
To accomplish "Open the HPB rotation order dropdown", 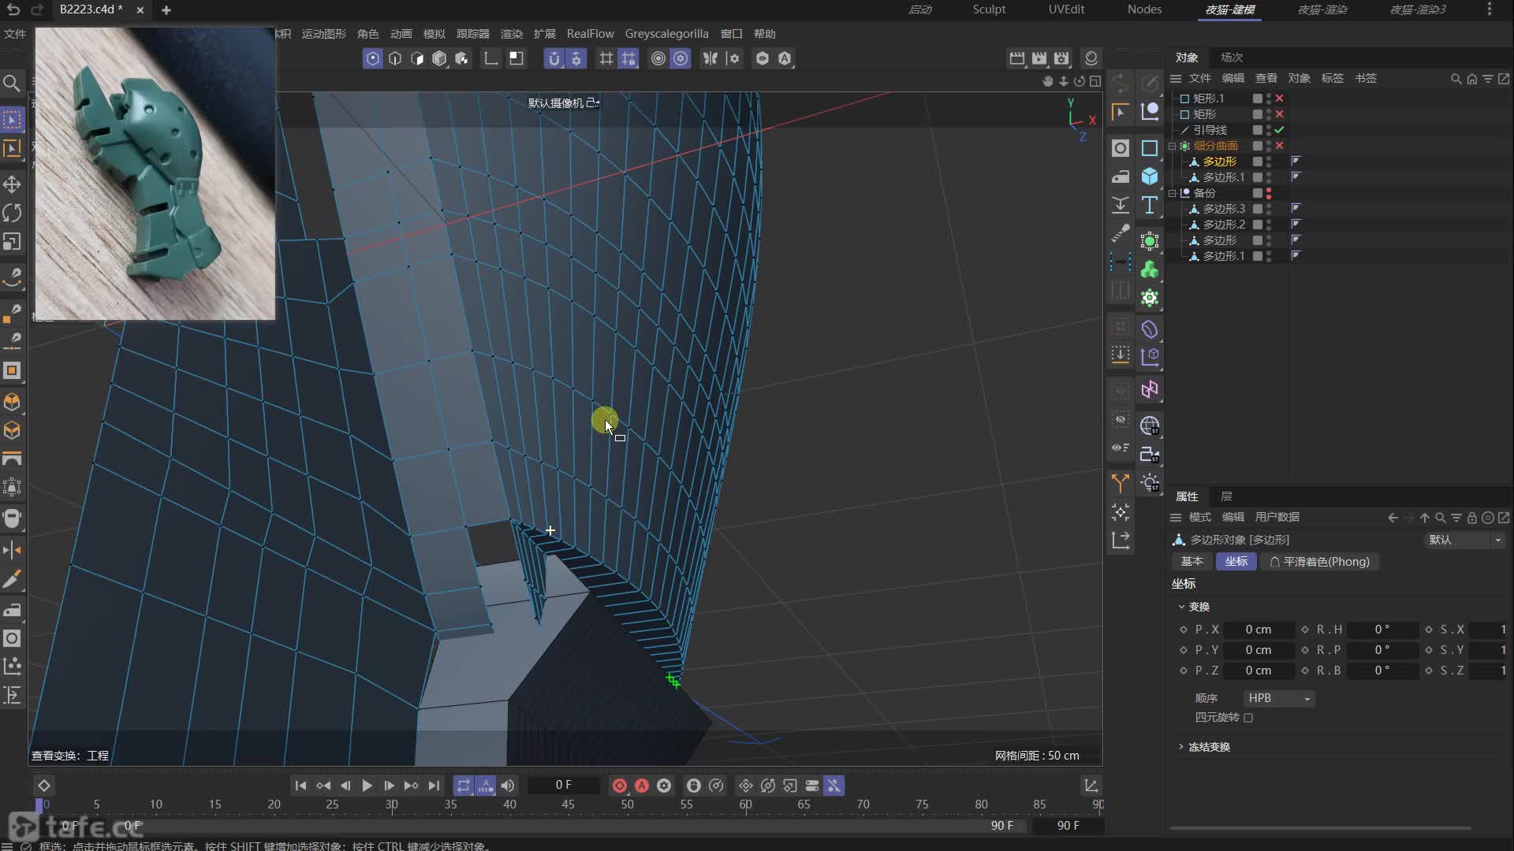I will point(1278,698).
